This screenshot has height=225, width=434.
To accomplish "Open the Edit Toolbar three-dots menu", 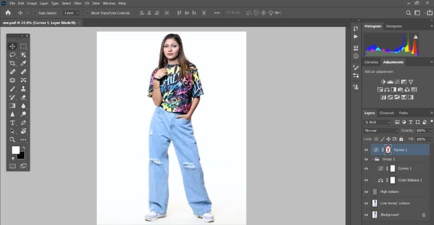I will coord(23,139).
